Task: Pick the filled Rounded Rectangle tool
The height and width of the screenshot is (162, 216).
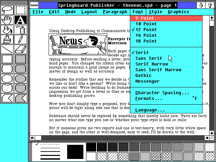Action: (x=21, y=69)
